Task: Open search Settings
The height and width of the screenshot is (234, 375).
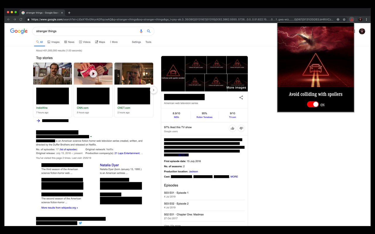Action: 136,42
